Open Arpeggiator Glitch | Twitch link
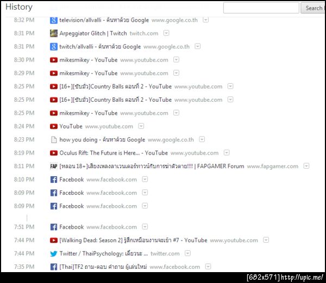Screen dimensions: 326x283 point(93,34)
